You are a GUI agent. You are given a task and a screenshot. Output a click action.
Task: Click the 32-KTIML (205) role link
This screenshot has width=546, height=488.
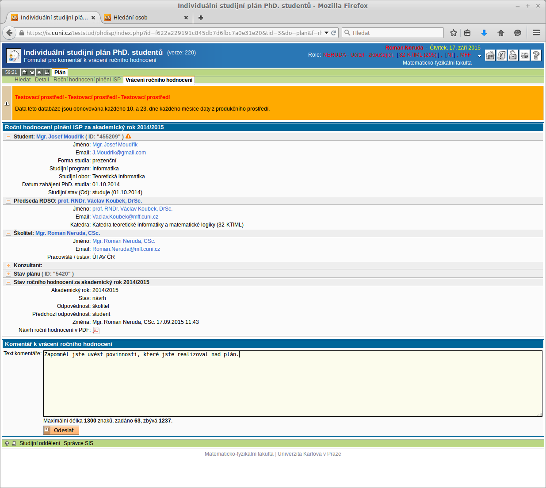point(418,55)
